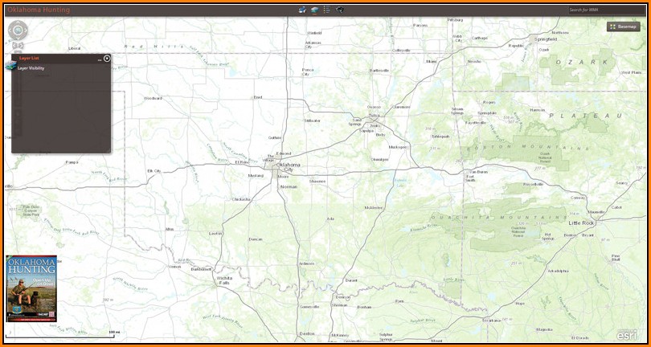Open the Print tool in the header
Screen dimensions: 651x347
[x=302, y=10]
